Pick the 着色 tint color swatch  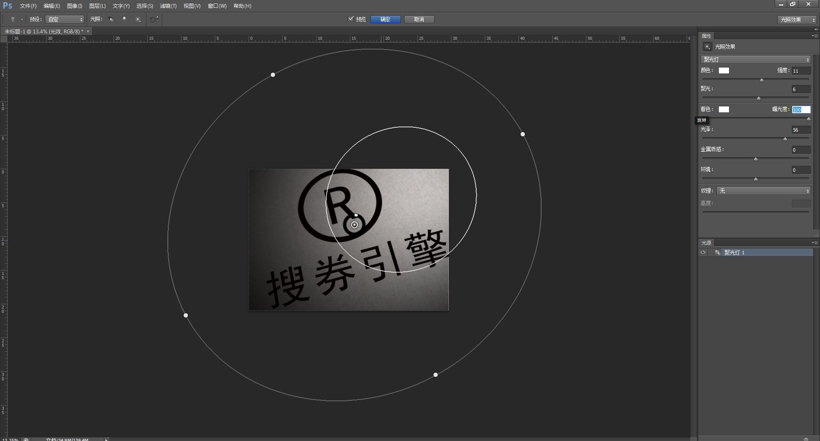coord(724,109)
